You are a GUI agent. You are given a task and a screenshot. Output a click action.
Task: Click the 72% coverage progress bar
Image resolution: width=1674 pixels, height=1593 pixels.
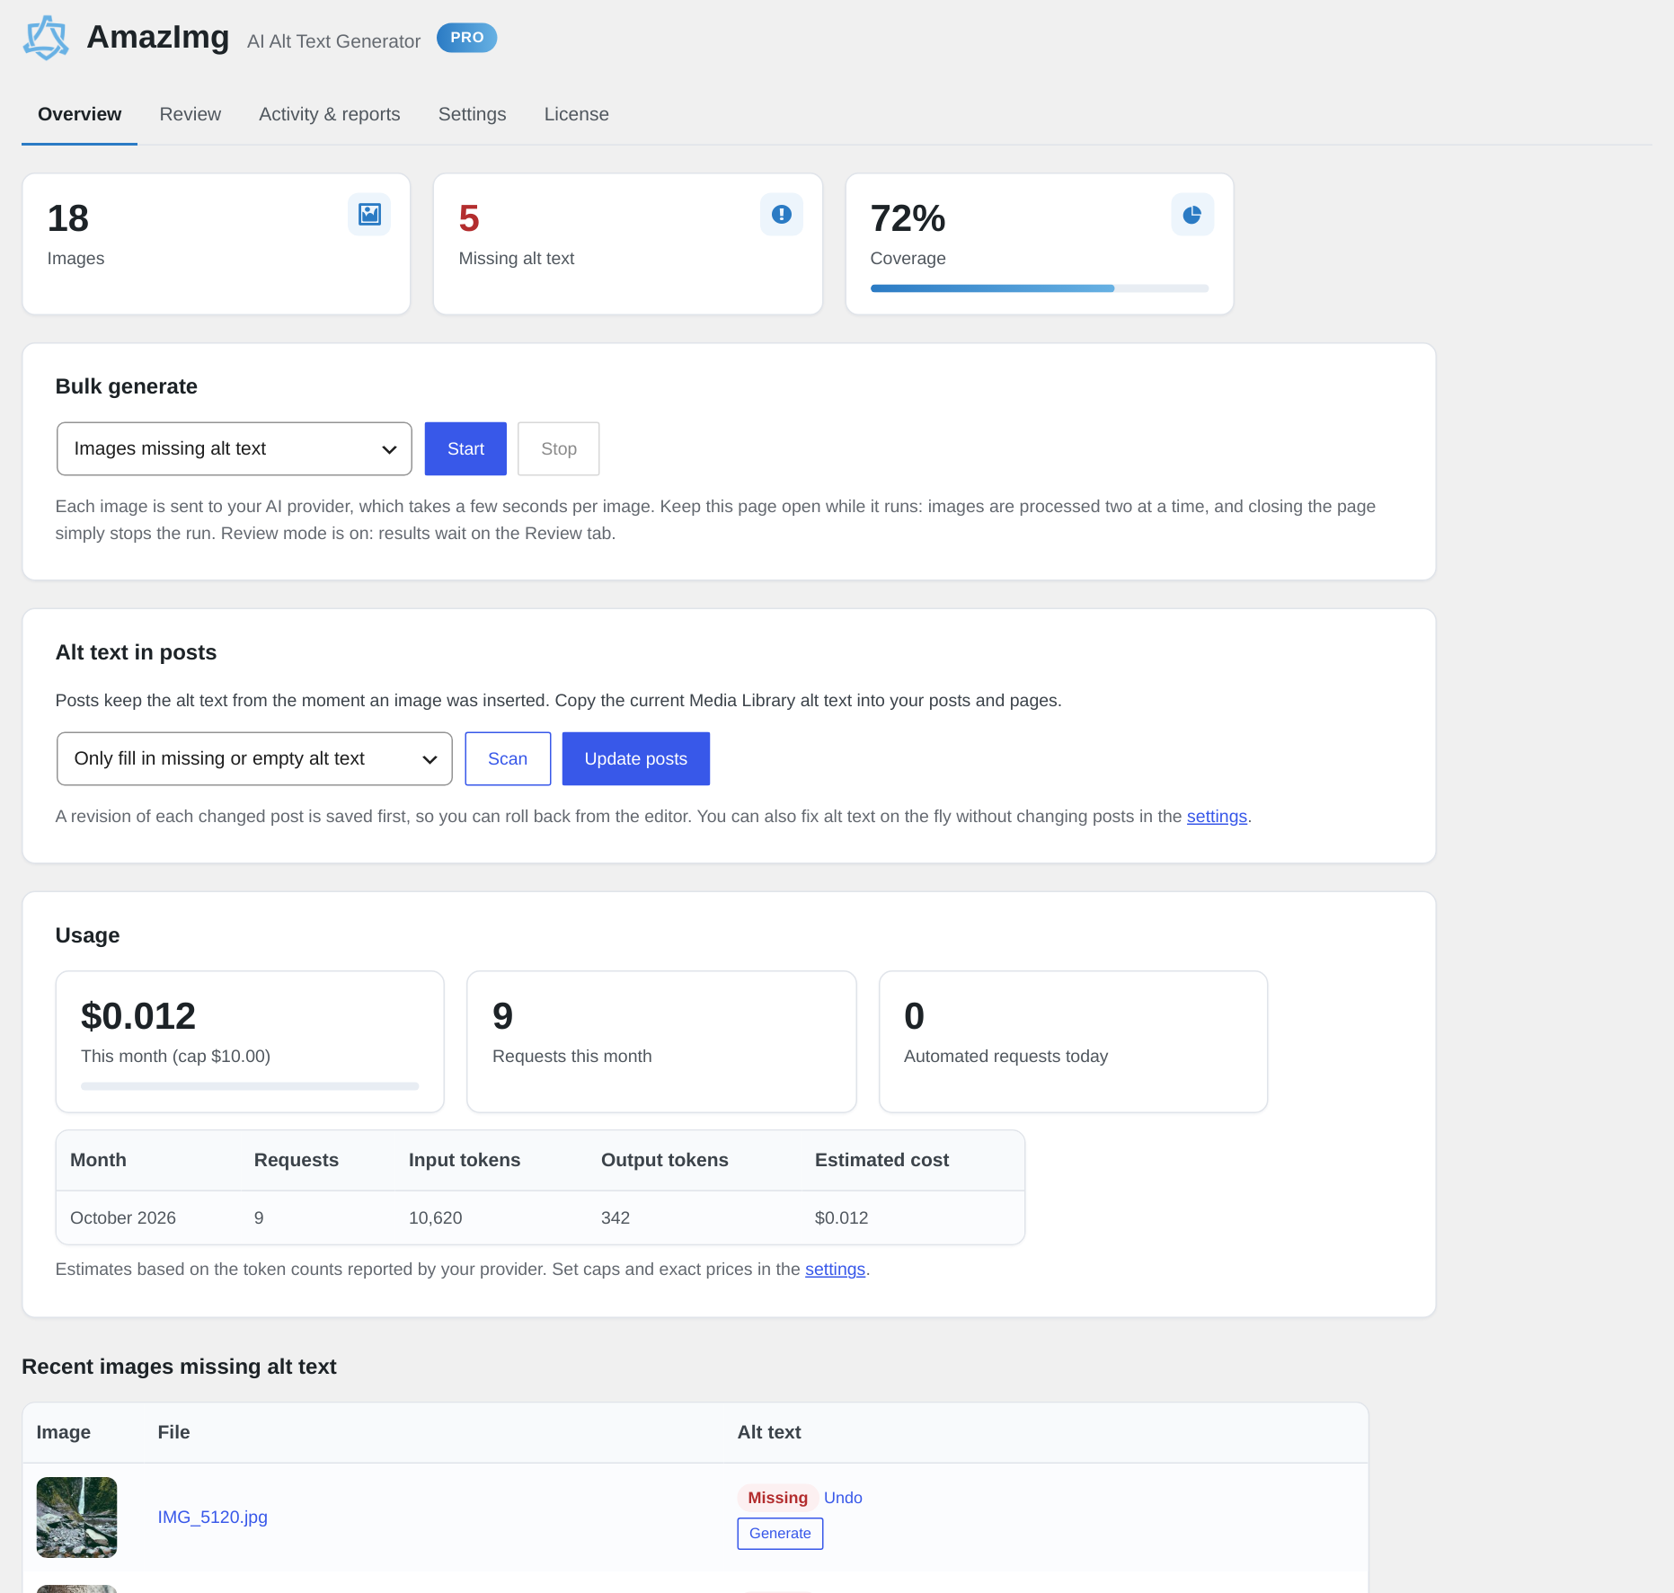coord(1040,288)
